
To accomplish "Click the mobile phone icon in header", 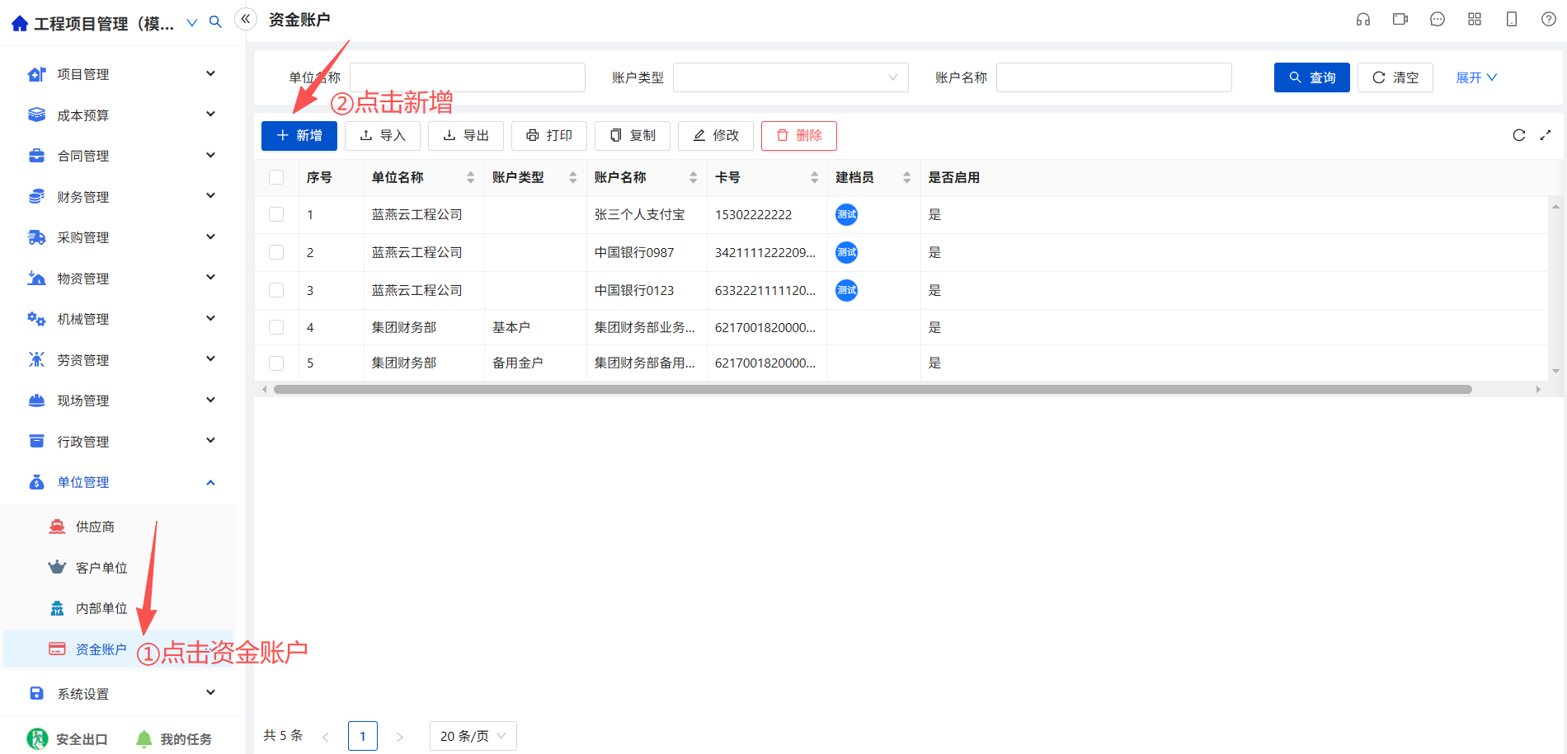I will coord(1512,19).
